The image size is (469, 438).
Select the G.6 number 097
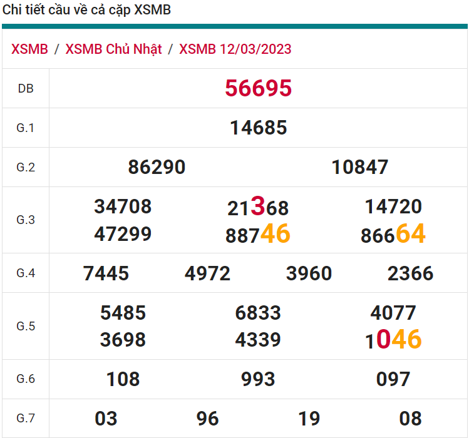point(393,379)
